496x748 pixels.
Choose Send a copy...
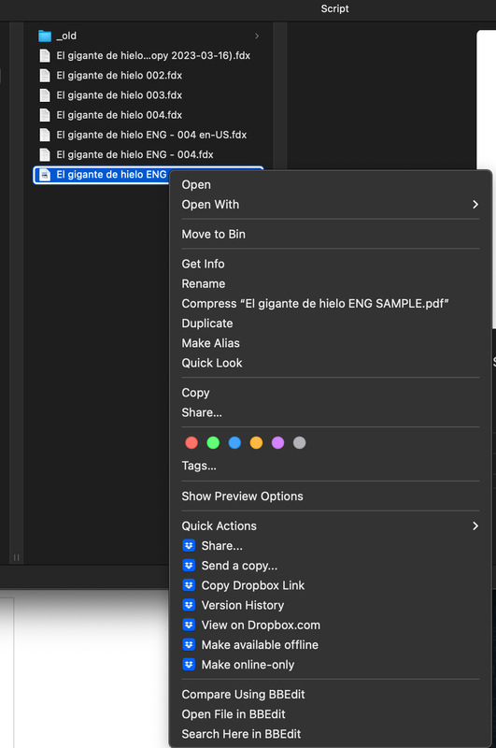(x=239, y=566)
